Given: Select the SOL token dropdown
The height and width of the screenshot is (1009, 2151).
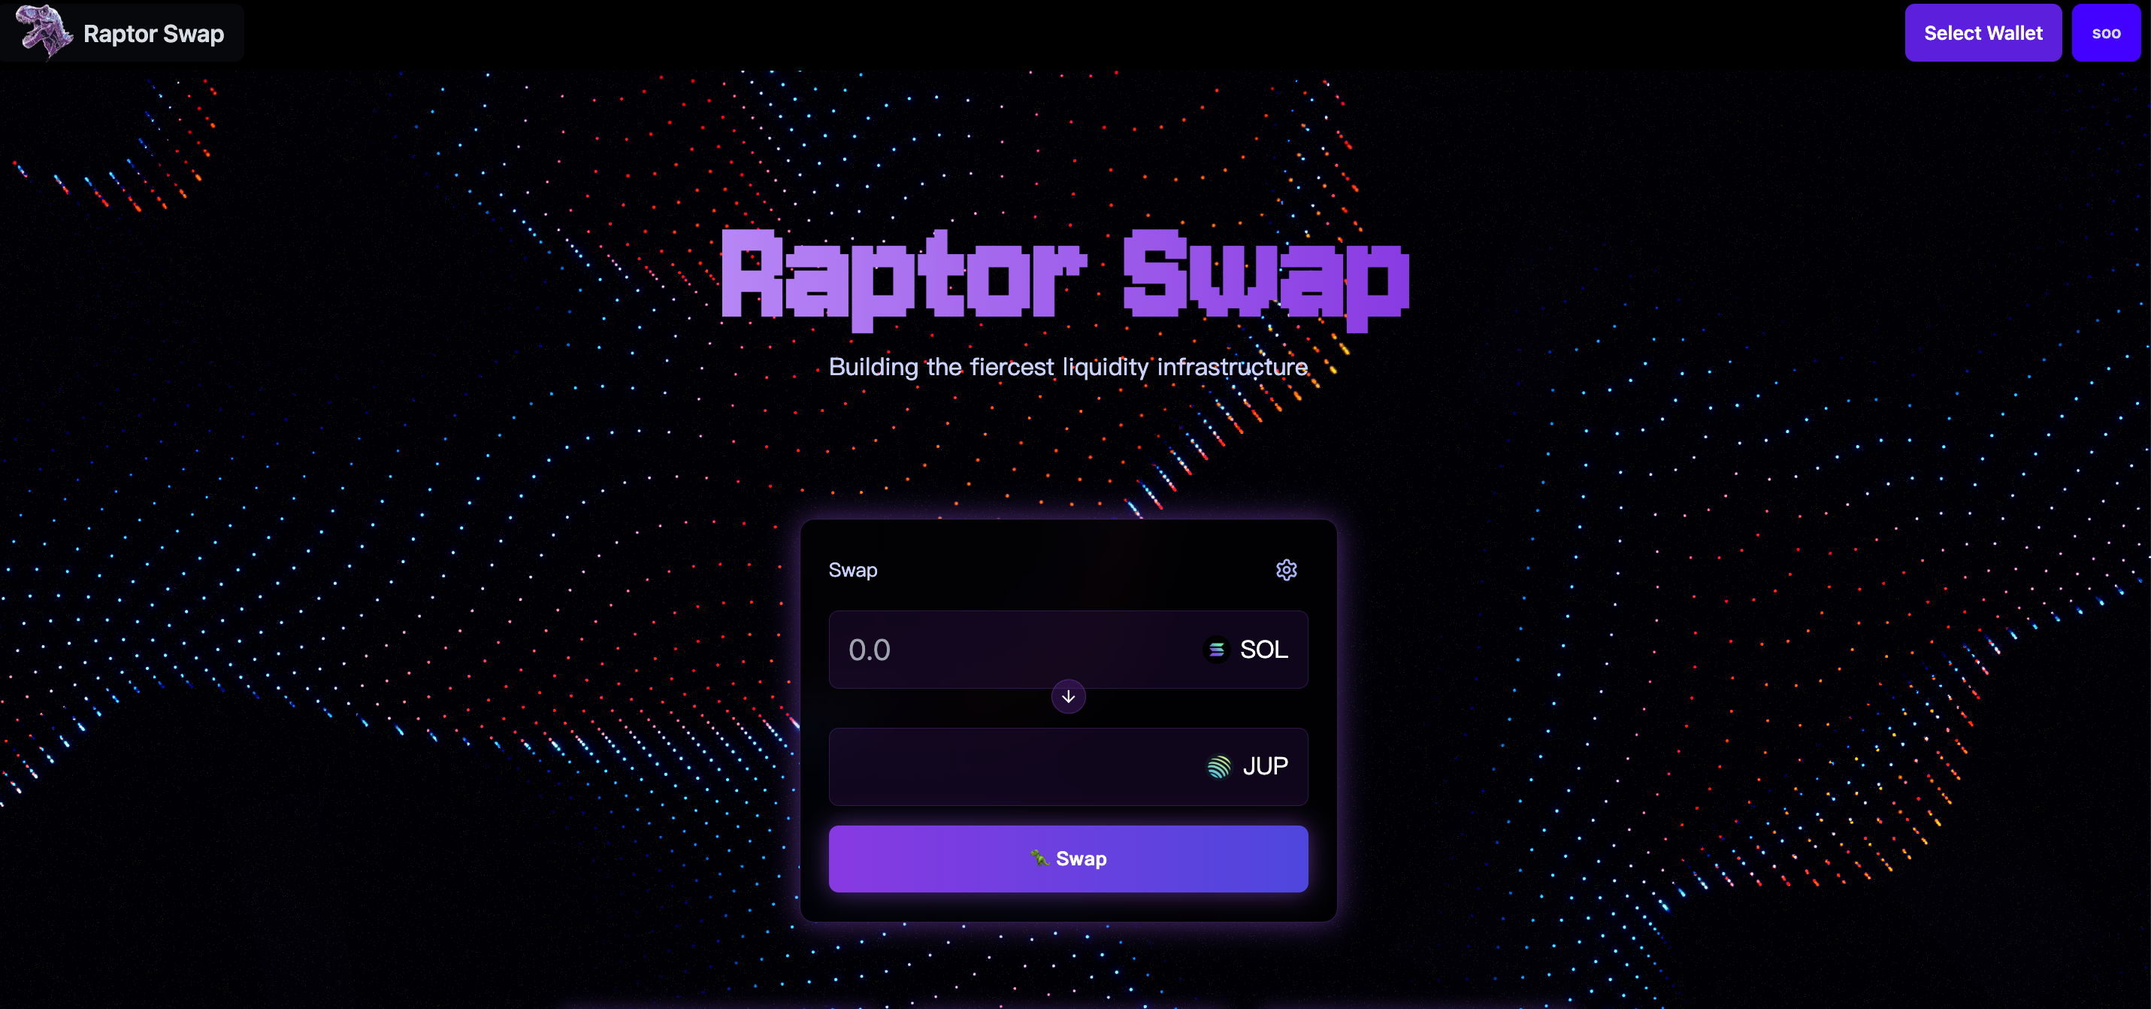Looking at the screenshot, I should click(1247, 648).
